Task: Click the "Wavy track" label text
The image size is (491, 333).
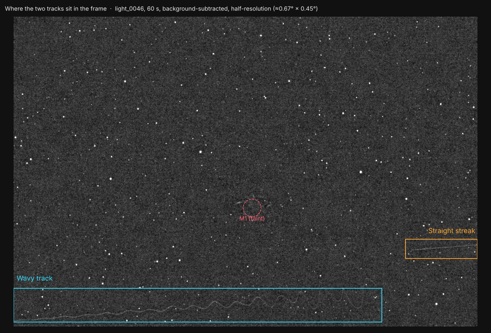Action: [35, 278]
